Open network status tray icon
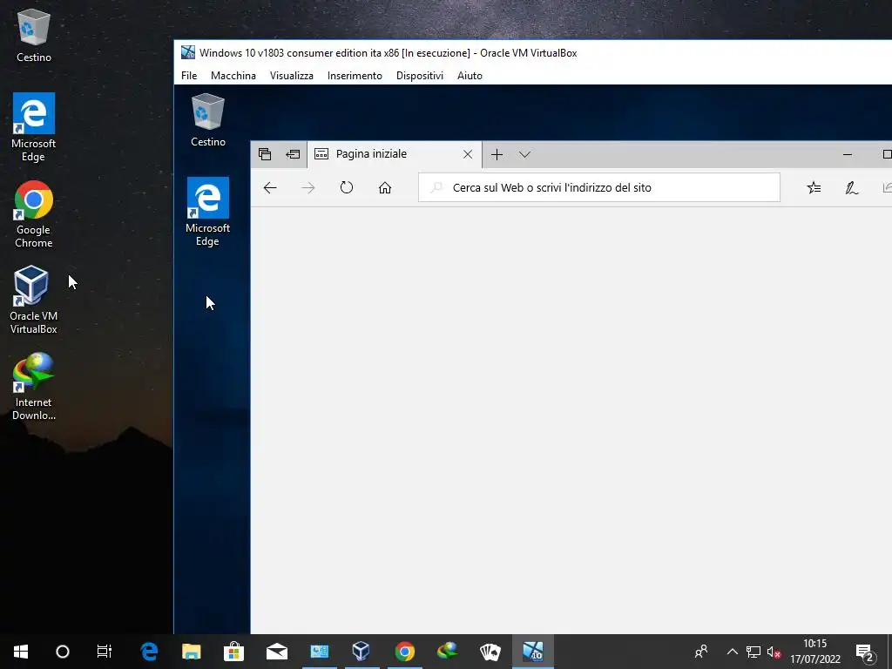 click(x=753, y=652)
